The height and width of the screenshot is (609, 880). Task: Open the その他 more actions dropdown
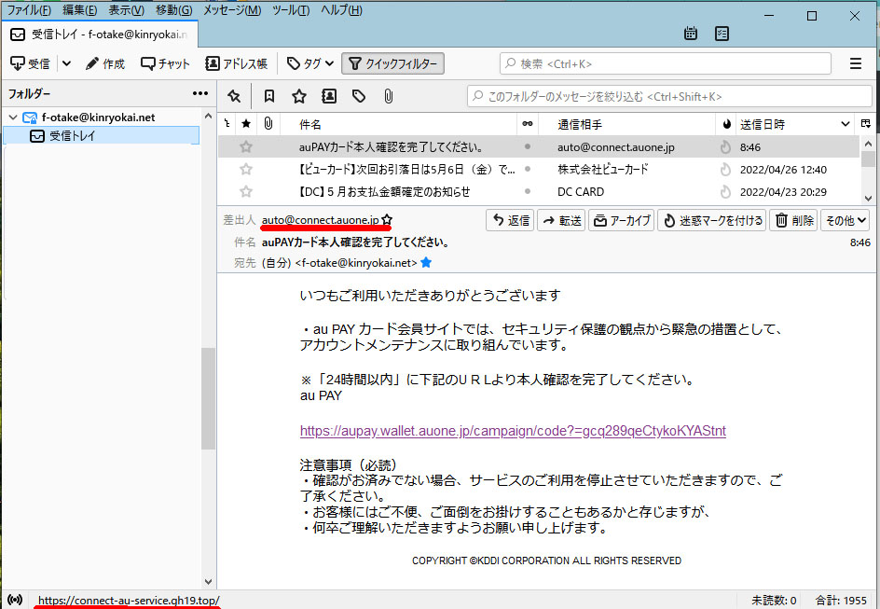point(846,220)
